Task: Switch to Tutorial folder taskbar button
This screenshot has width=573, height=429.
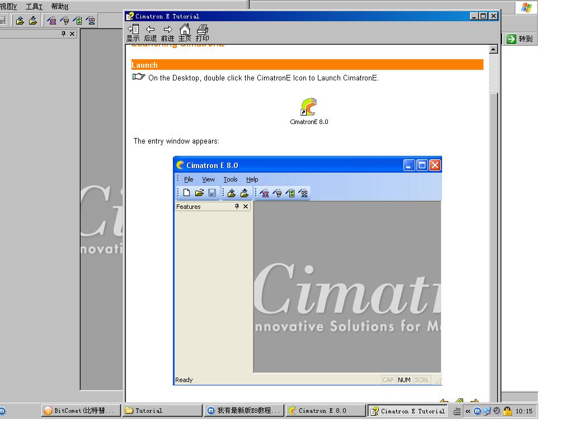Action: coord(162,411)
